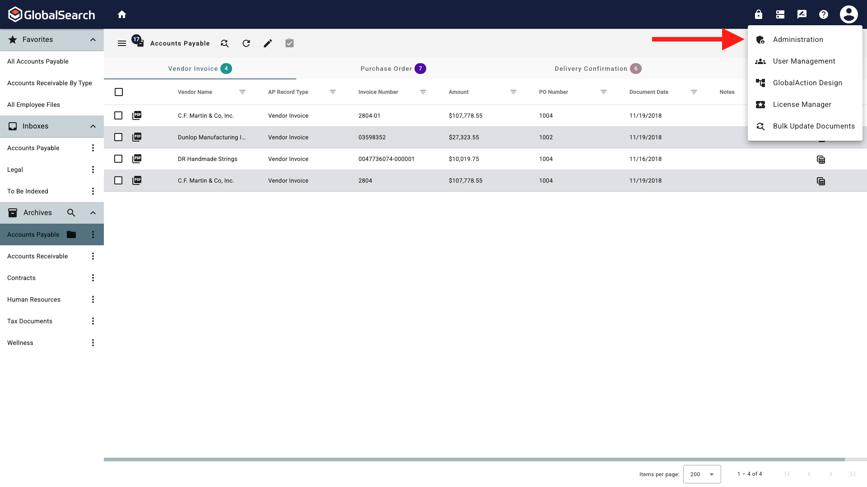Click the home icon in top bar
This screenshot has width=867, height=487.
[122, 14]
